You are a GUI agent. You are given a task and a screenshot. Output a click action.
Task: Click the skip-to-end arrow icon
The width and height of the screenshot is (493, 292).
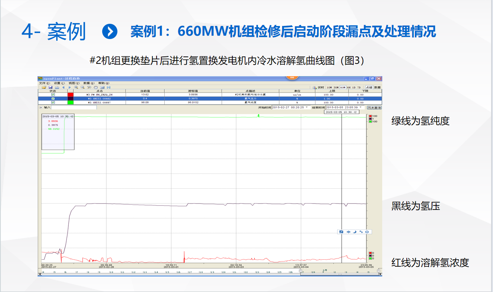109,87
